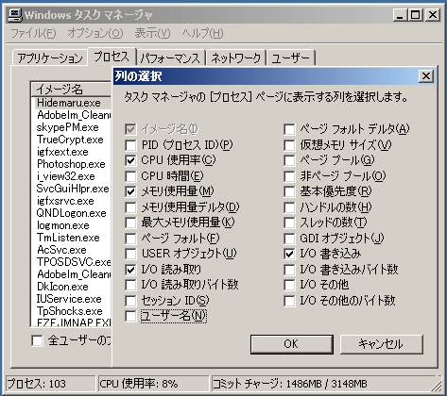This screenshot has height=396, width=447.
Task: Enable メモリ使用量デルタ checkbox
Action: coord(130,207)
